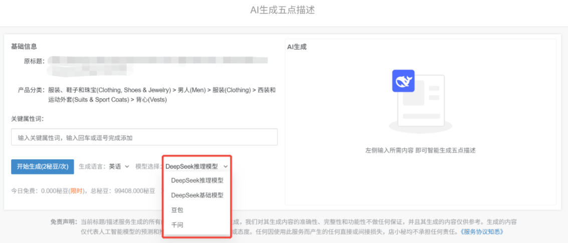This screenshot has height=243, width=568.
Task: Click the 限时 orange label
Action: 76,191
